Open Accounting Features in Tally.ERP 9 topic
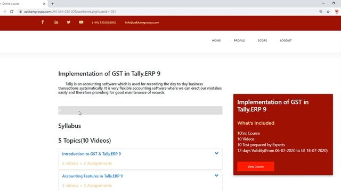341x191 pixels. [x=92, y=176]
